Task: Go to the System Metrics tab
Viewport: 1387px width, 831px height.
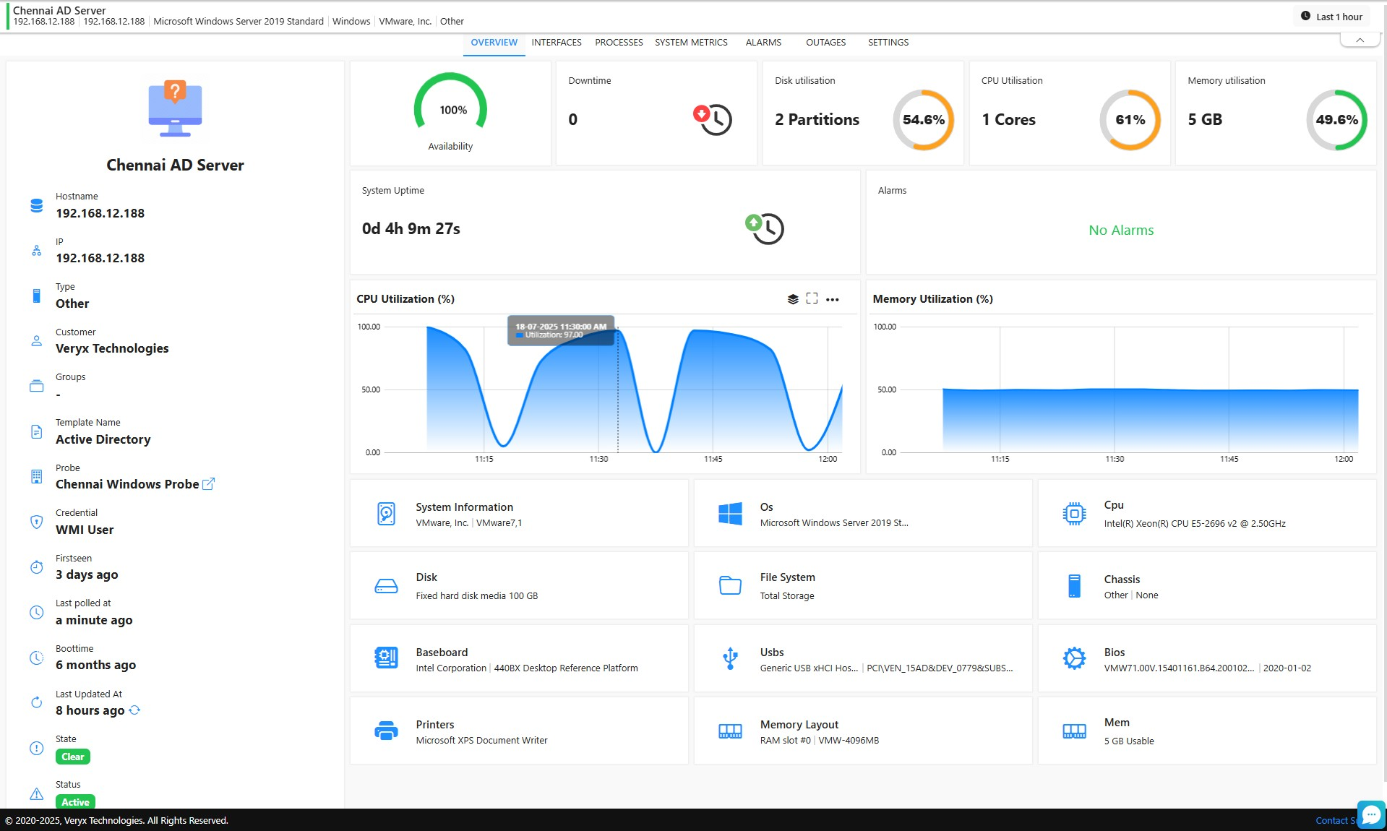Action: pos(691,43)
